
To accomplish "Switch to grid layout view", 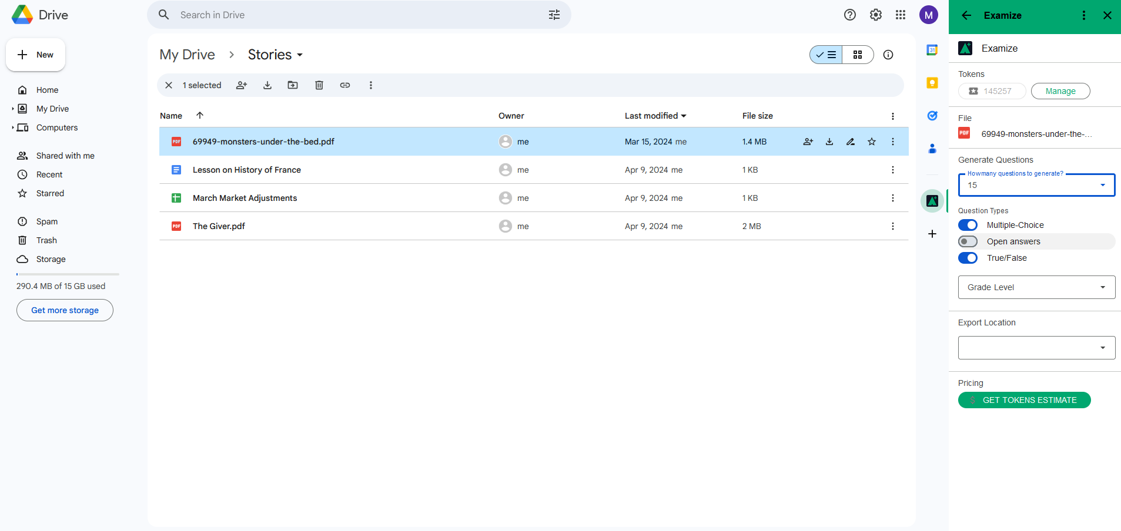I will (858, 55).
